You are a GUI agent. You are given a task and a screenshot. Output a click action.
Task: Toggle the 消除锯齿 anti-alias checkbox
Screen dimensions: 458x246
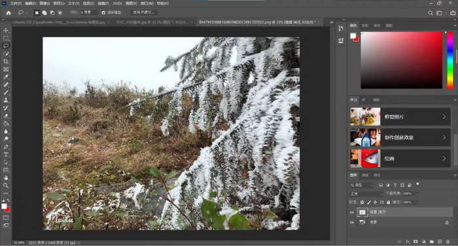point(103,12)
